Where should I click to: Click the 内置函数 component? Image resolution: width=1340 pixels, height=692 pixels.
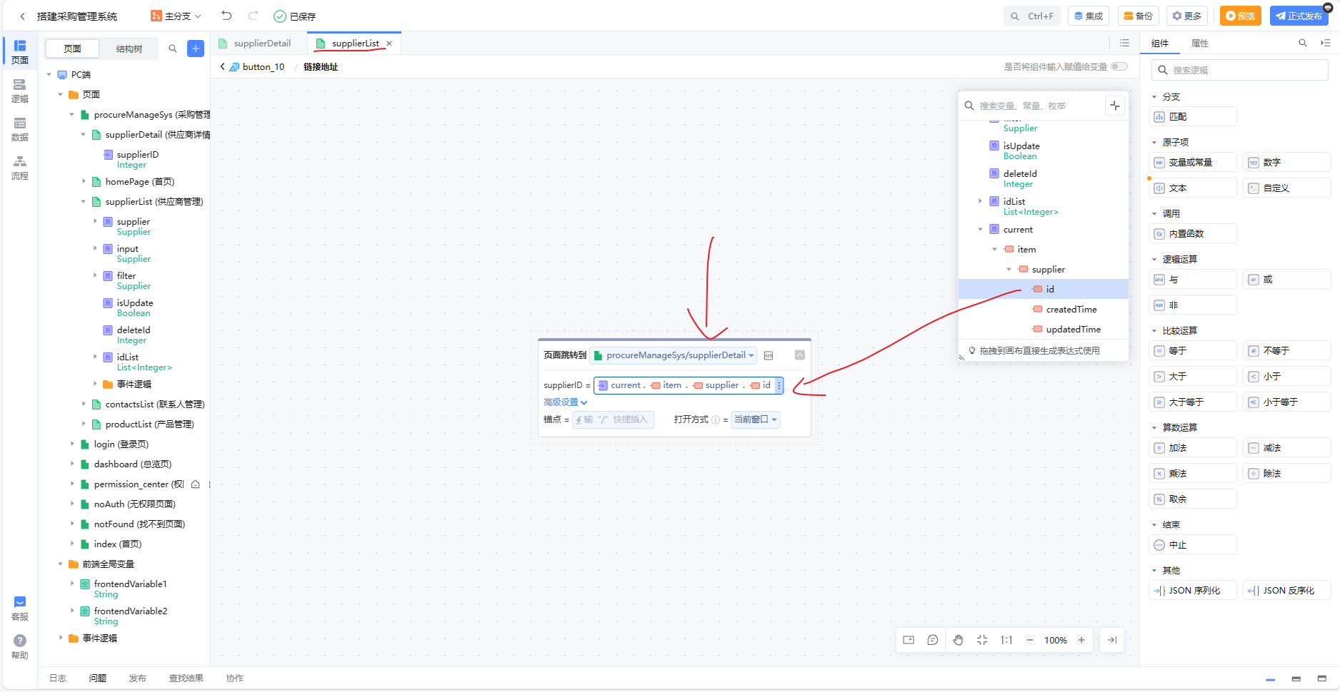point(1193,233)
